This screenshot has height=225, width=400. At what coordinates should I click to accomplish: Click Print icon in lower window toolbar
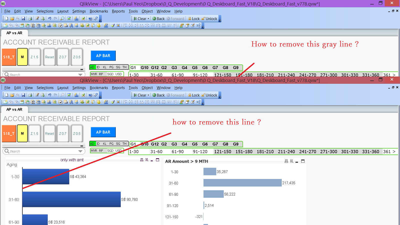pos(30,95)
